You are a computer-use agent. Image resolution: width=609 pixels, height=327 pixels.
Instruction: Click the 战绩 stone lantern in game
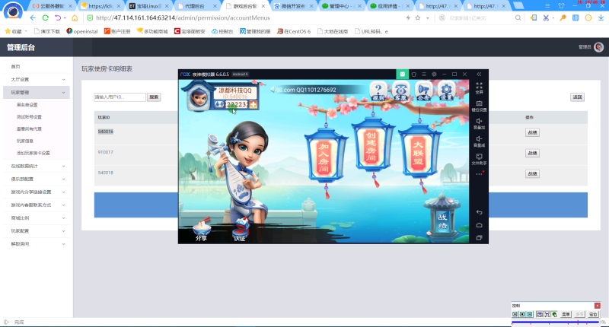tap(442, 216)
